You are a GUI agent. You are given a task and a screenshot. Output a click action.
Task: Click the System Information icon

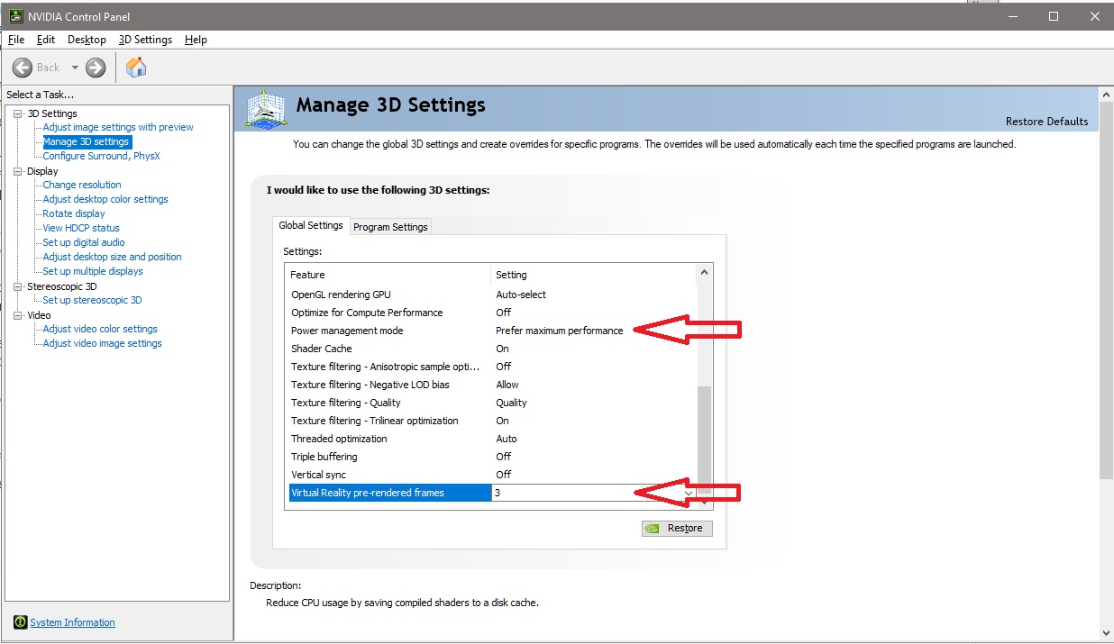tap(20, 622)
